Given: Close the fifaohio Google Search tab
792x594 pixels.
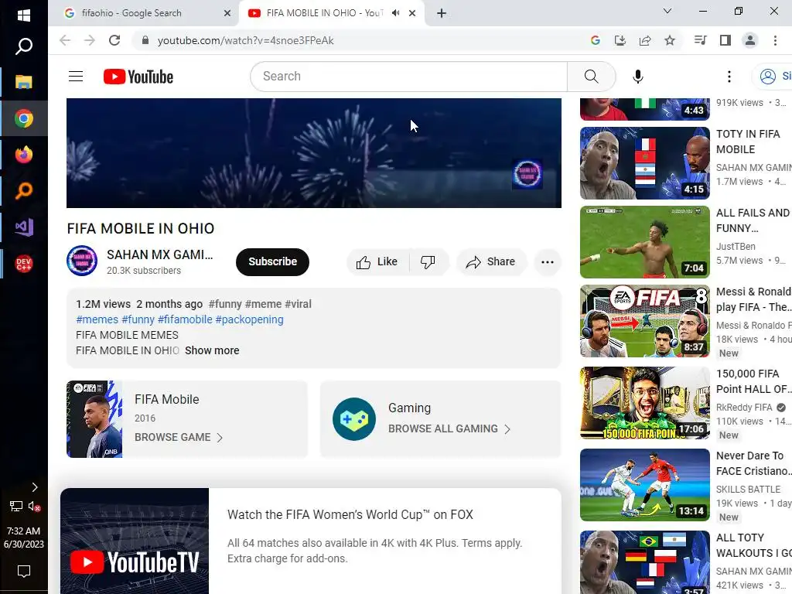Looking at the screenshot, I should [227, 13].
